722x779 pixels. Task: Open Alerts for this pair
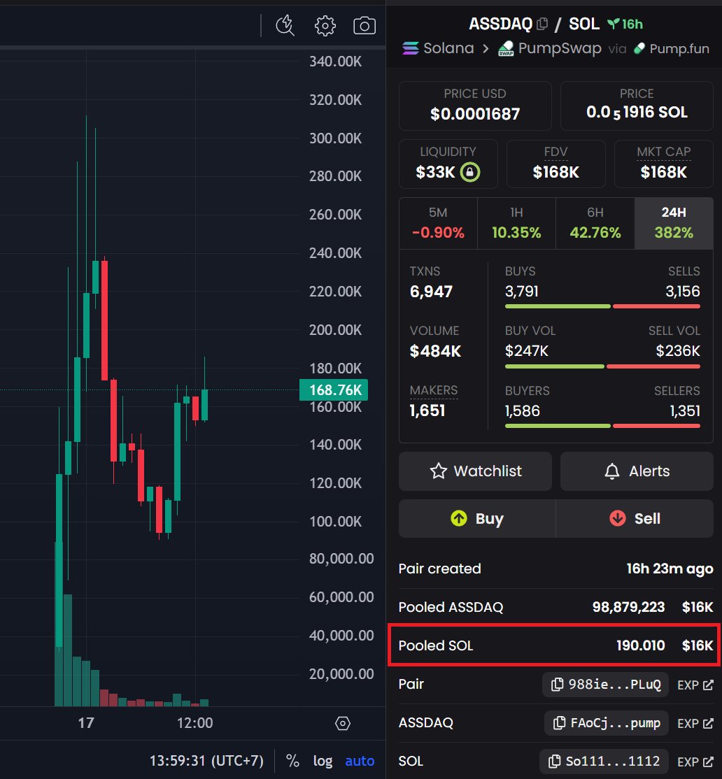coord(637,471)
